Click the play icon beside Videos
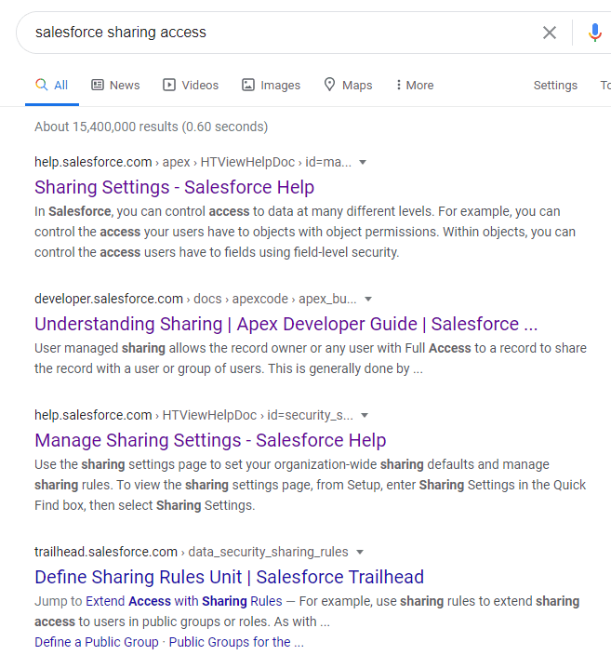611x655 pixels. coord(169,85)
